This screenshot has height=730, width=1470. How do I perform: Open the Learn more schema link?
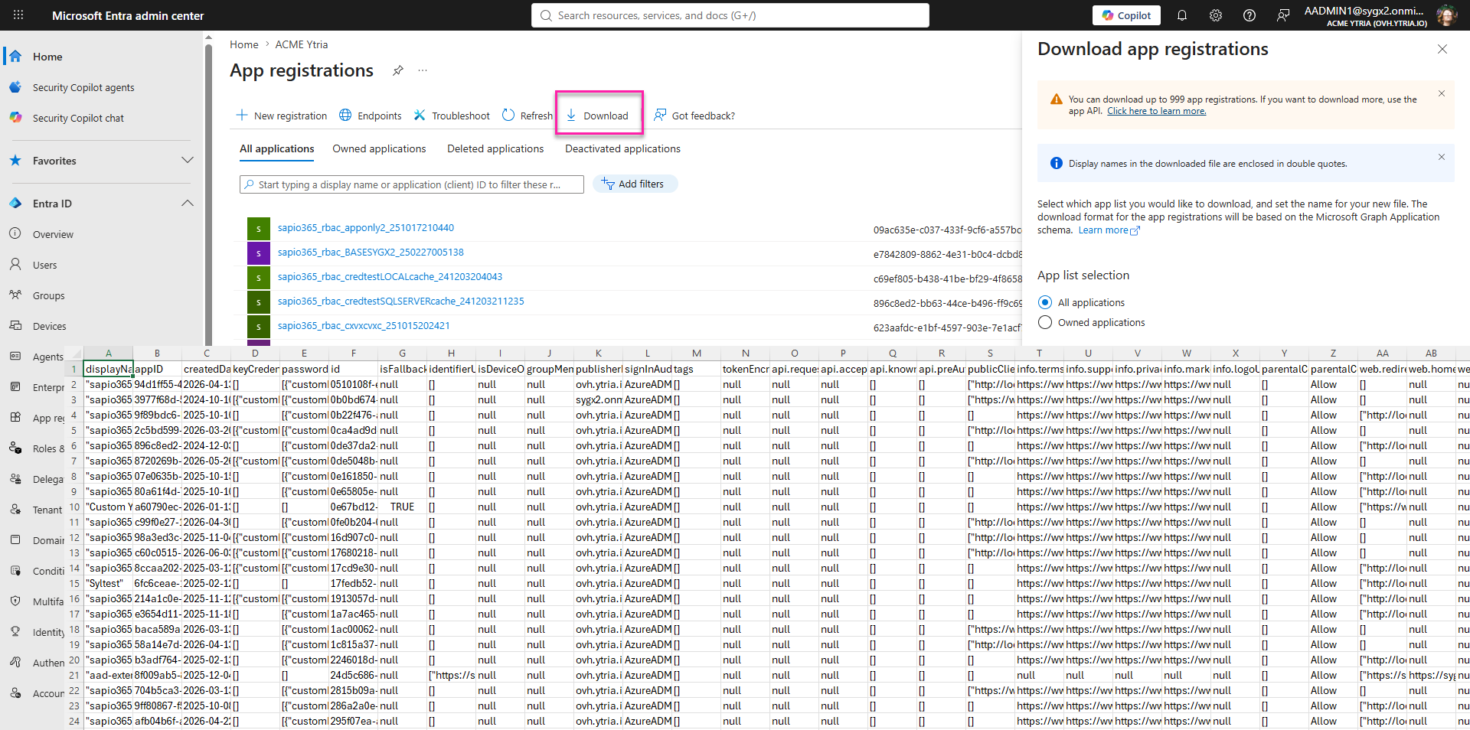point(1109,230)
